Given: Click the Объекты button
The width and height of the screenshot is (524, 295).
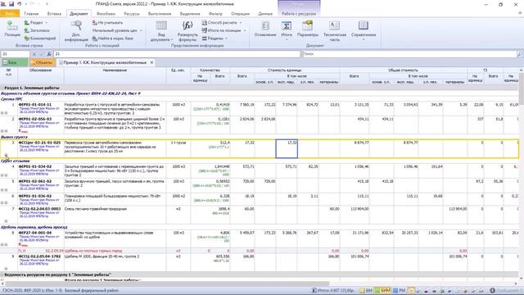Looking at the screenshot, I should [42, 62].
